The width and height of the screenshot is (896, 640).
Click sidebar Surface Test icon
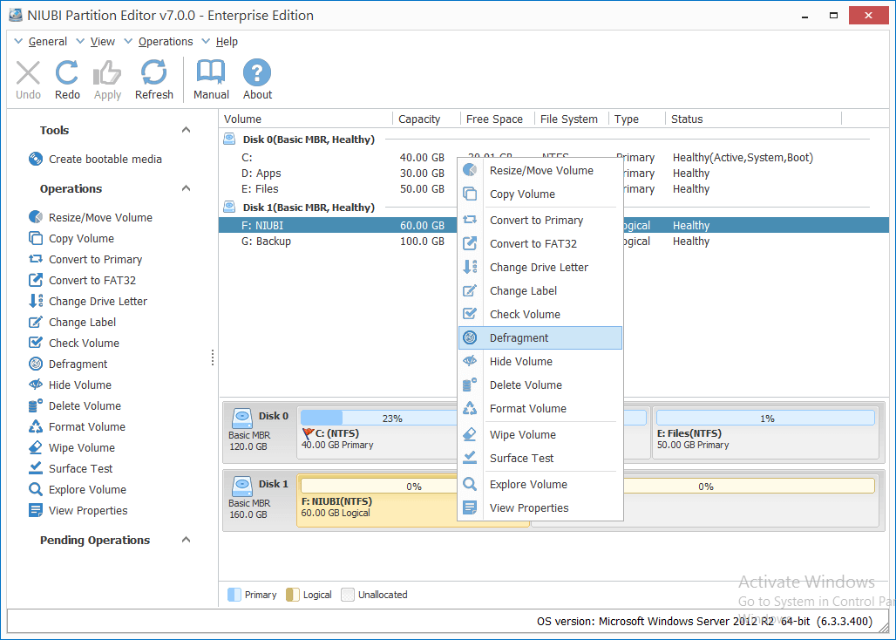click(36, 468)
